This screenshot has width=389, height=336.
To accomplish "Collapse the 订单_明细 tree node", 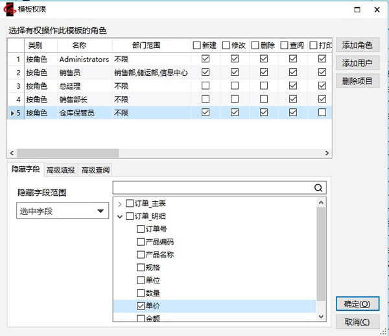I will point(120,217).
